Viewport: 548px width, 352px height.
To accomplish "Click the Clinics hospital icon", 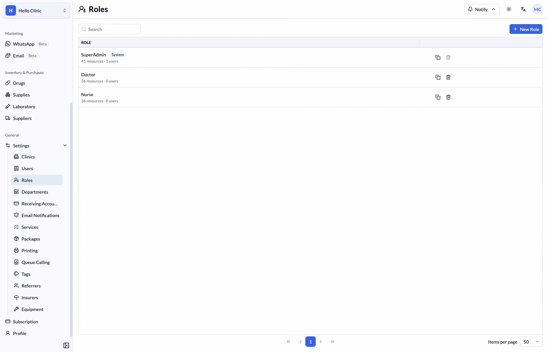I will pyautogui.click(x=16, y=156).
